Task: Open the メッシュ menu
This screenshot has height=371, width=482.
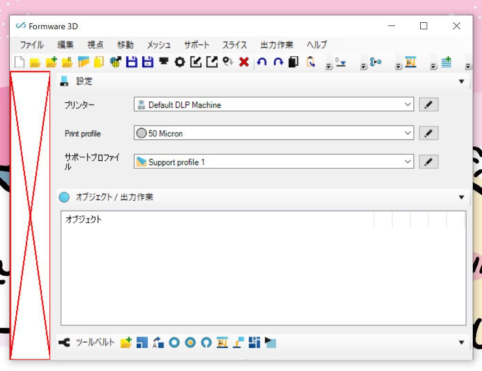Action: (158, 45)
